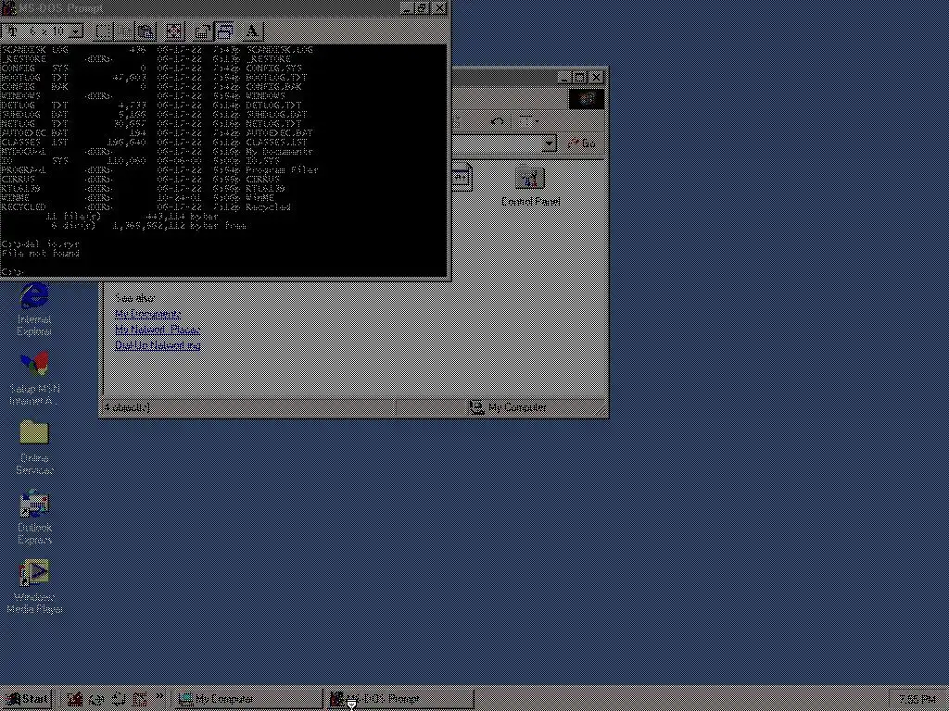
Task: Launch Internet Explorer from Quick Launch
Action: pos(96,699)
